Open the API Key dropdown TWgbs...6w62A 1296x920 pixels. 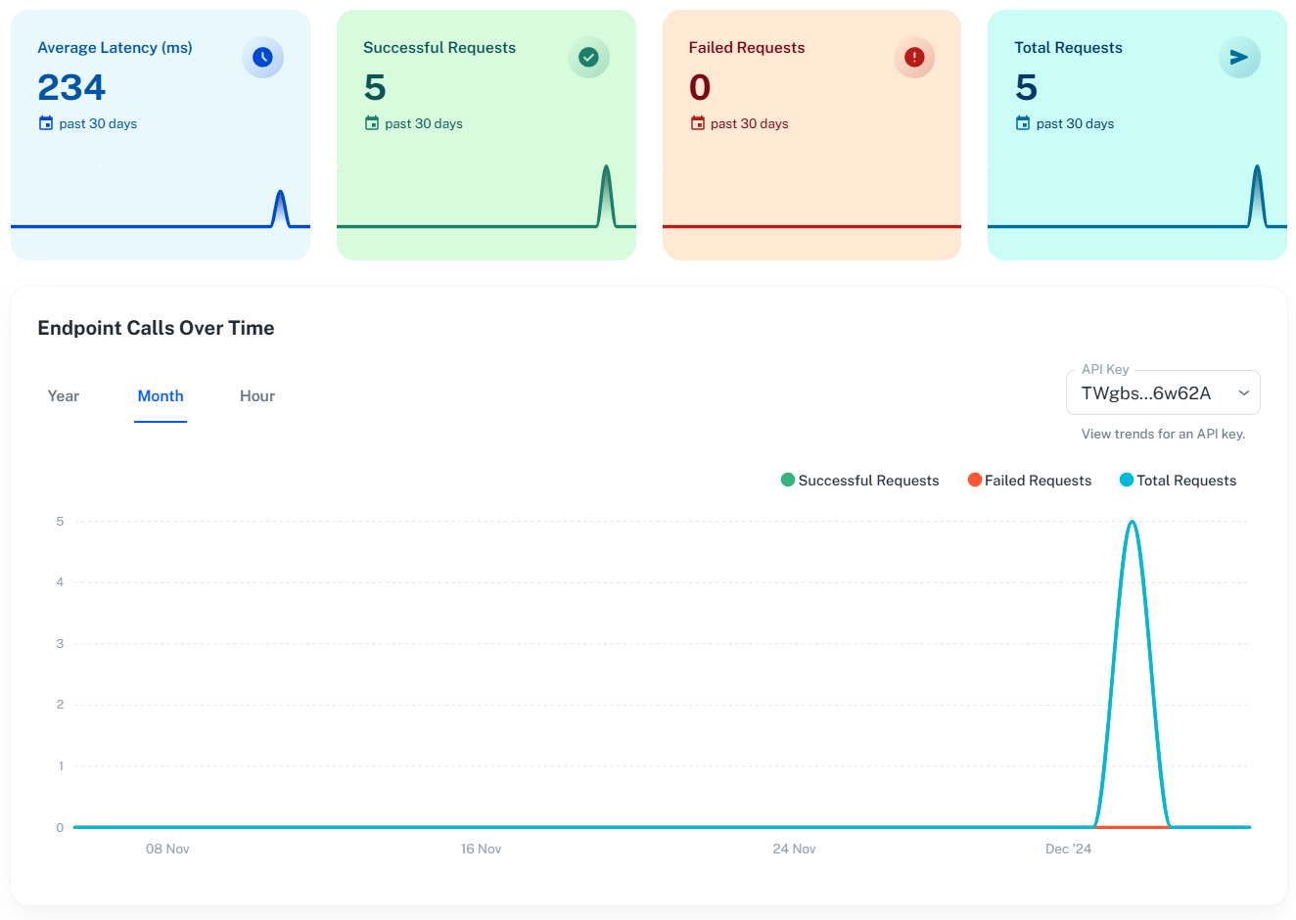pyautogui.click(x=1163, y=393)
